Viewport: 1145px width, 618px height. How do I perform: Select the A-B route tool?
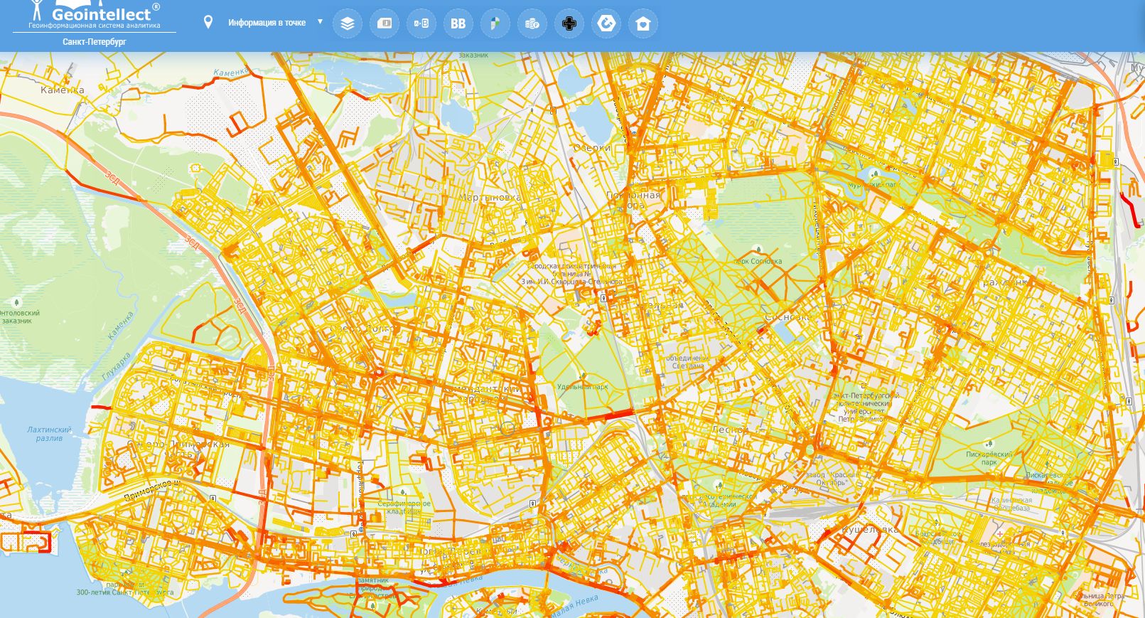(x=421, y=23)
